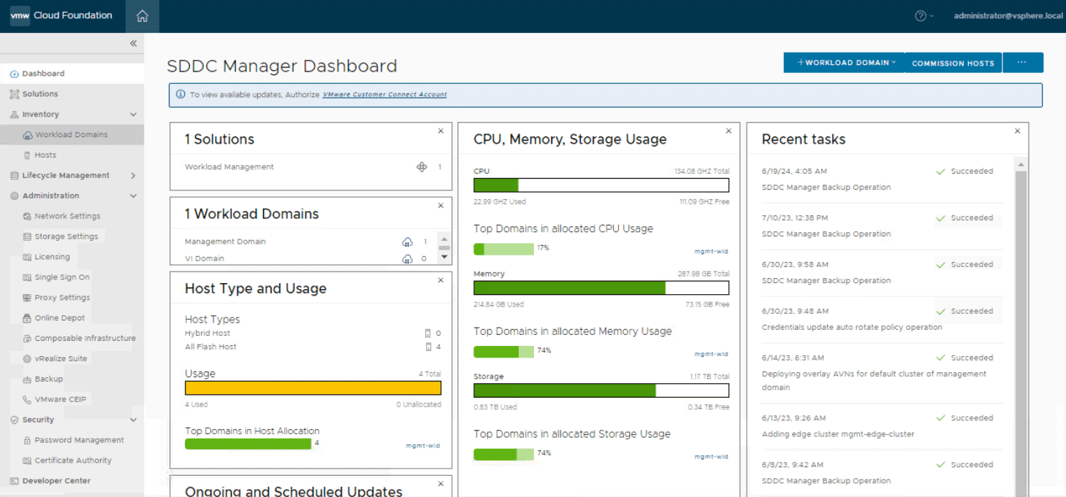Click the yellow host Usage bar

(313, 388)
